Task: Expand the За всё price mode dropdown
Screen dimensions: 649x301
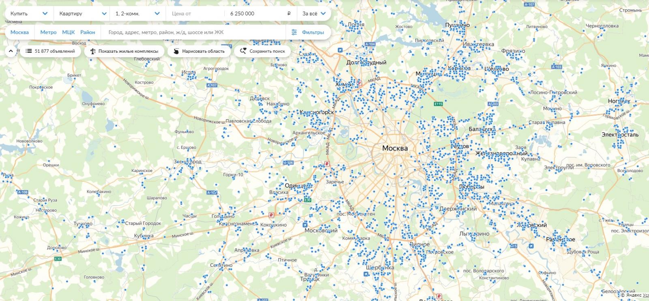Action: click(314, 13)
